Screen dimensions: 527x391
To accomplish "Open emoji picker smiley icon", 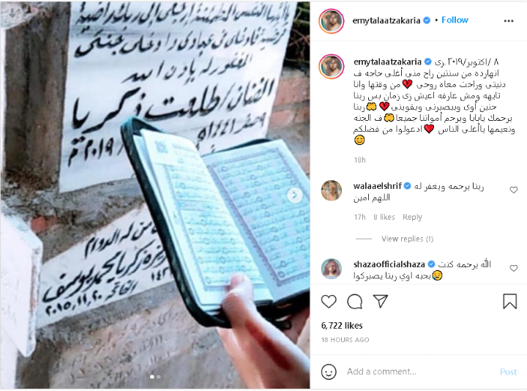I will pos(329,372).
